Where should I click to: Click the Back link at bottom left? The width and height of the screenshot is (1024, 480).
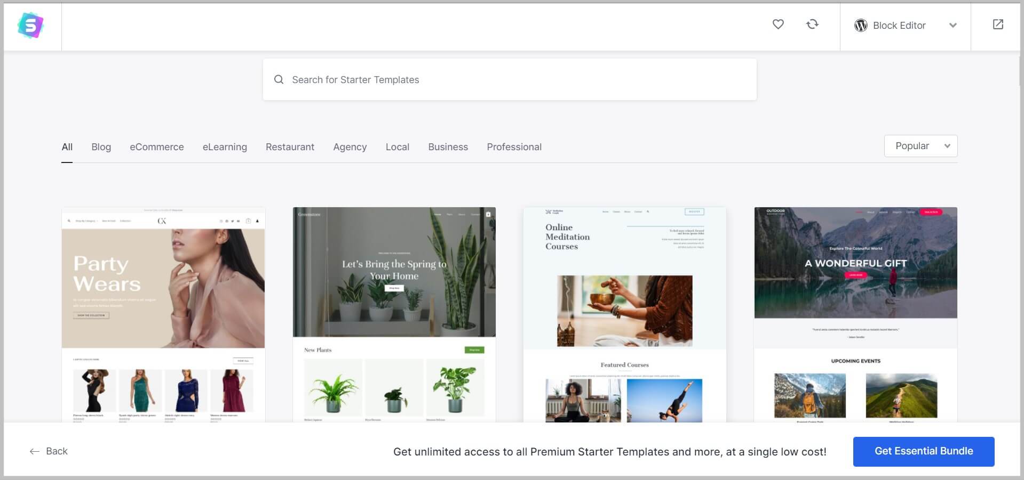click(x=56, y=451)
